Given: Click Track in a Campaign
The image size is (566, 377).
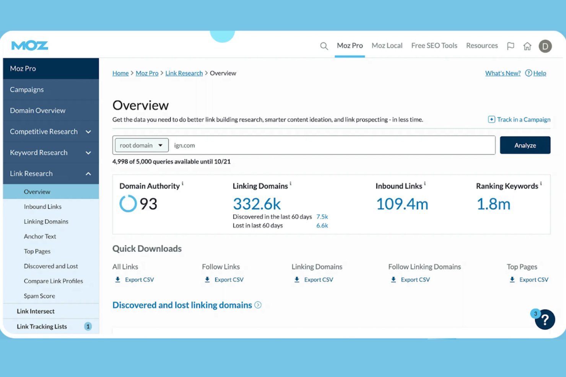Looking at the screenshot, I should click(524, 119).
